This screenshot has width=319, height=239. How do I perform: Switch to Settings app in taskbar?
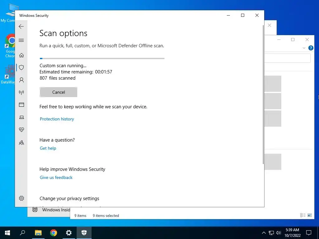69,233
